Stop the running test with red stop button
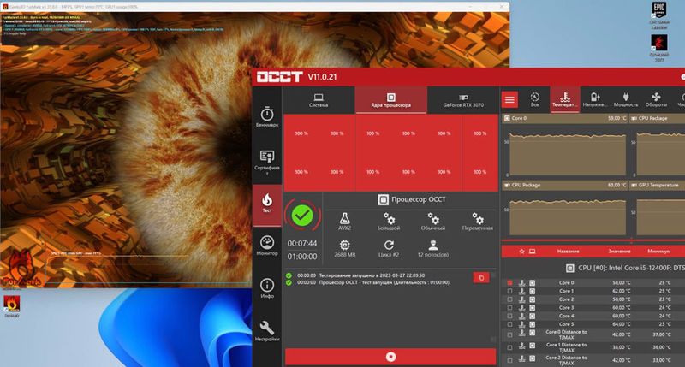685x367 pixels. tap(390, 357)
